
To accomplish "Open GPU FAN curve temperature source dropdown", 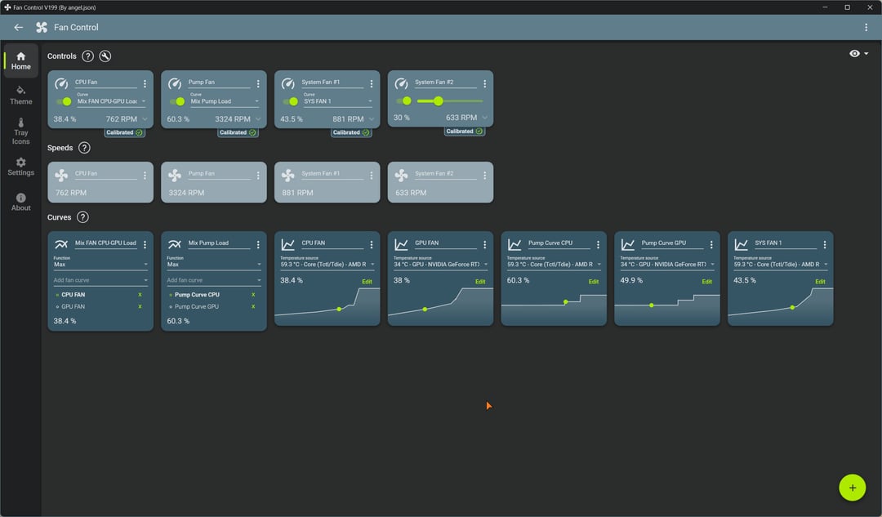I will 440,264.
